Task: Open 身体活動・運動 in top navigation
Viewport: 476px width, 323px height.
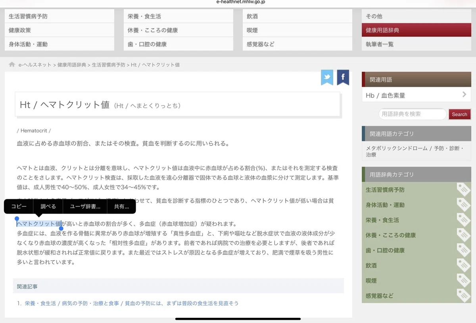Action: point(59,44)
